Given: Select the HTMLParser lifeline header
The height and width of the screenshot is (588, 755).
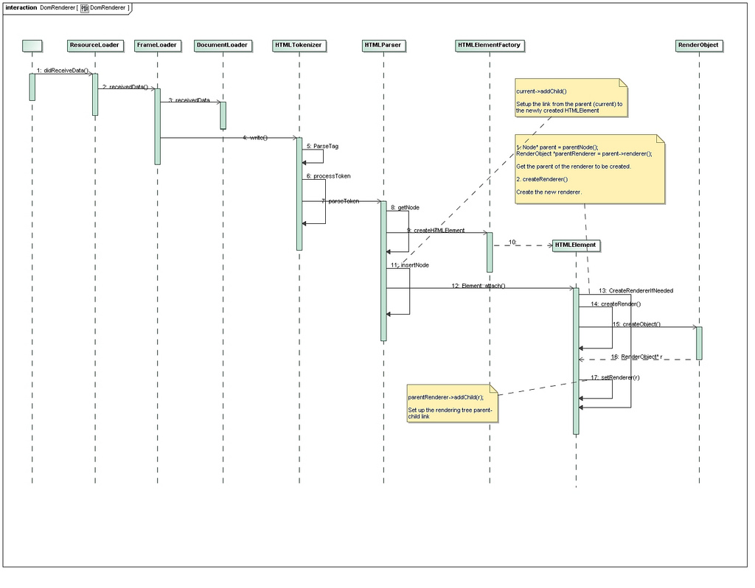Looking at the screenshot, I should tap(383, 45).
